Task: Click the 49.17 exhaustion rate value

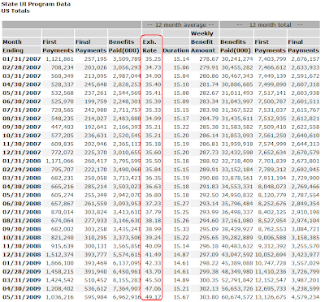Action: click(153, 297)
